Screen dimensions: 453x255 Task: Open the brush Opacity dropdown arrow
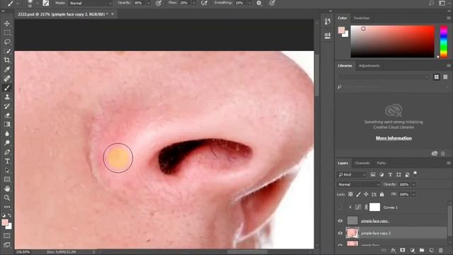(x=148, y=3)
